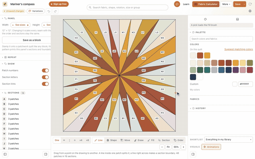Open the More dropdown menu
Screen dimensions: 255x159
click(x=226, y=4)
